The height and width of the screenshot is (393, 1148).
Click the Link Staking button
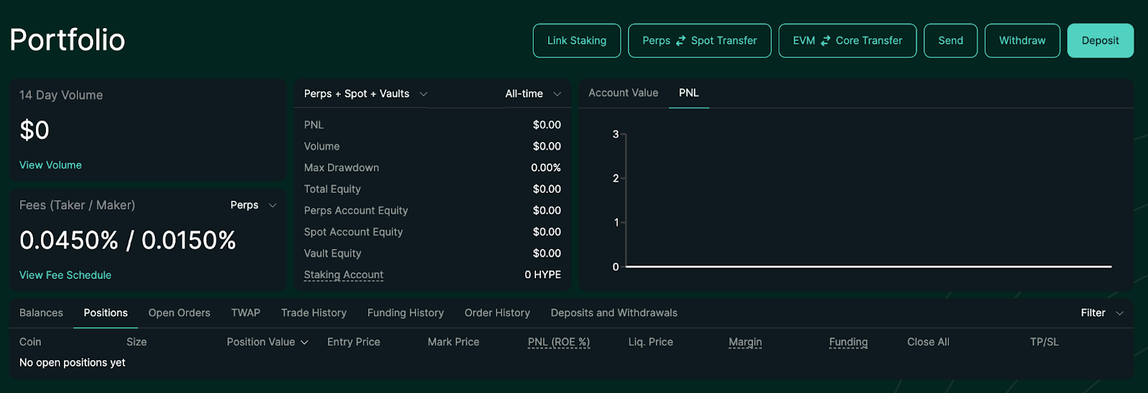[576, 41]
